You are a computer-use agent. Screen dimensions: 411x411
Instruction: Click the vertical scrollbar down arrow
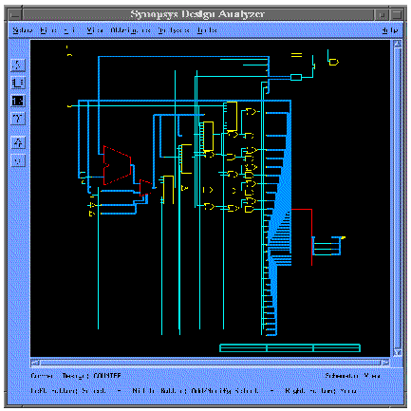(398, 352)
